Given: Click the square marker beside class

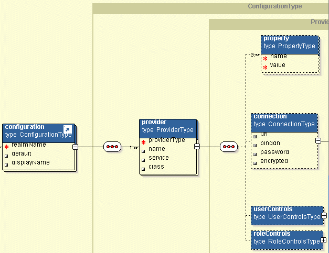Looking at the screenshot, I should [x=143, y=169].
